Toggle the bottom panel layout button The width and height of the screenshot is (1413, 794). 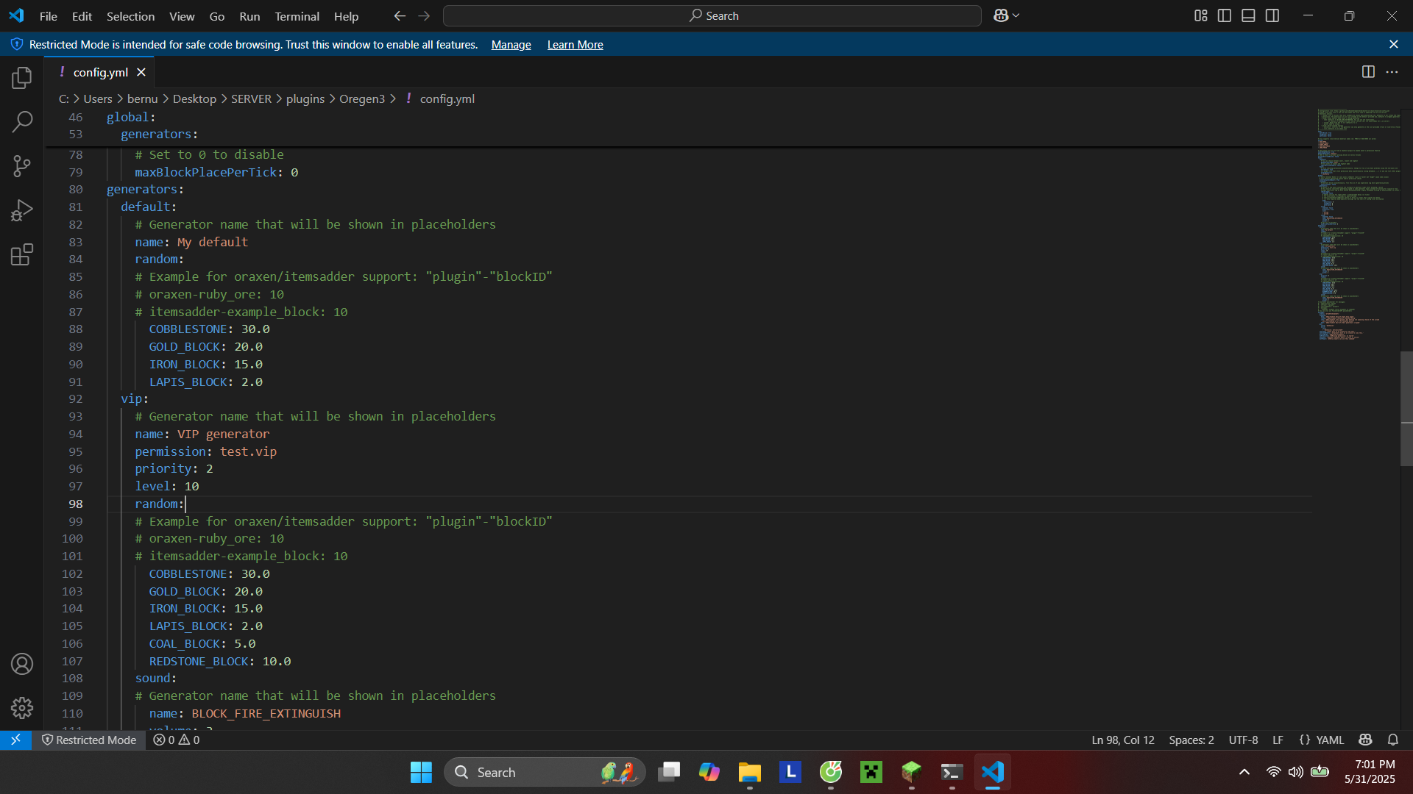pyautogui.click(x=1248, y=15)
